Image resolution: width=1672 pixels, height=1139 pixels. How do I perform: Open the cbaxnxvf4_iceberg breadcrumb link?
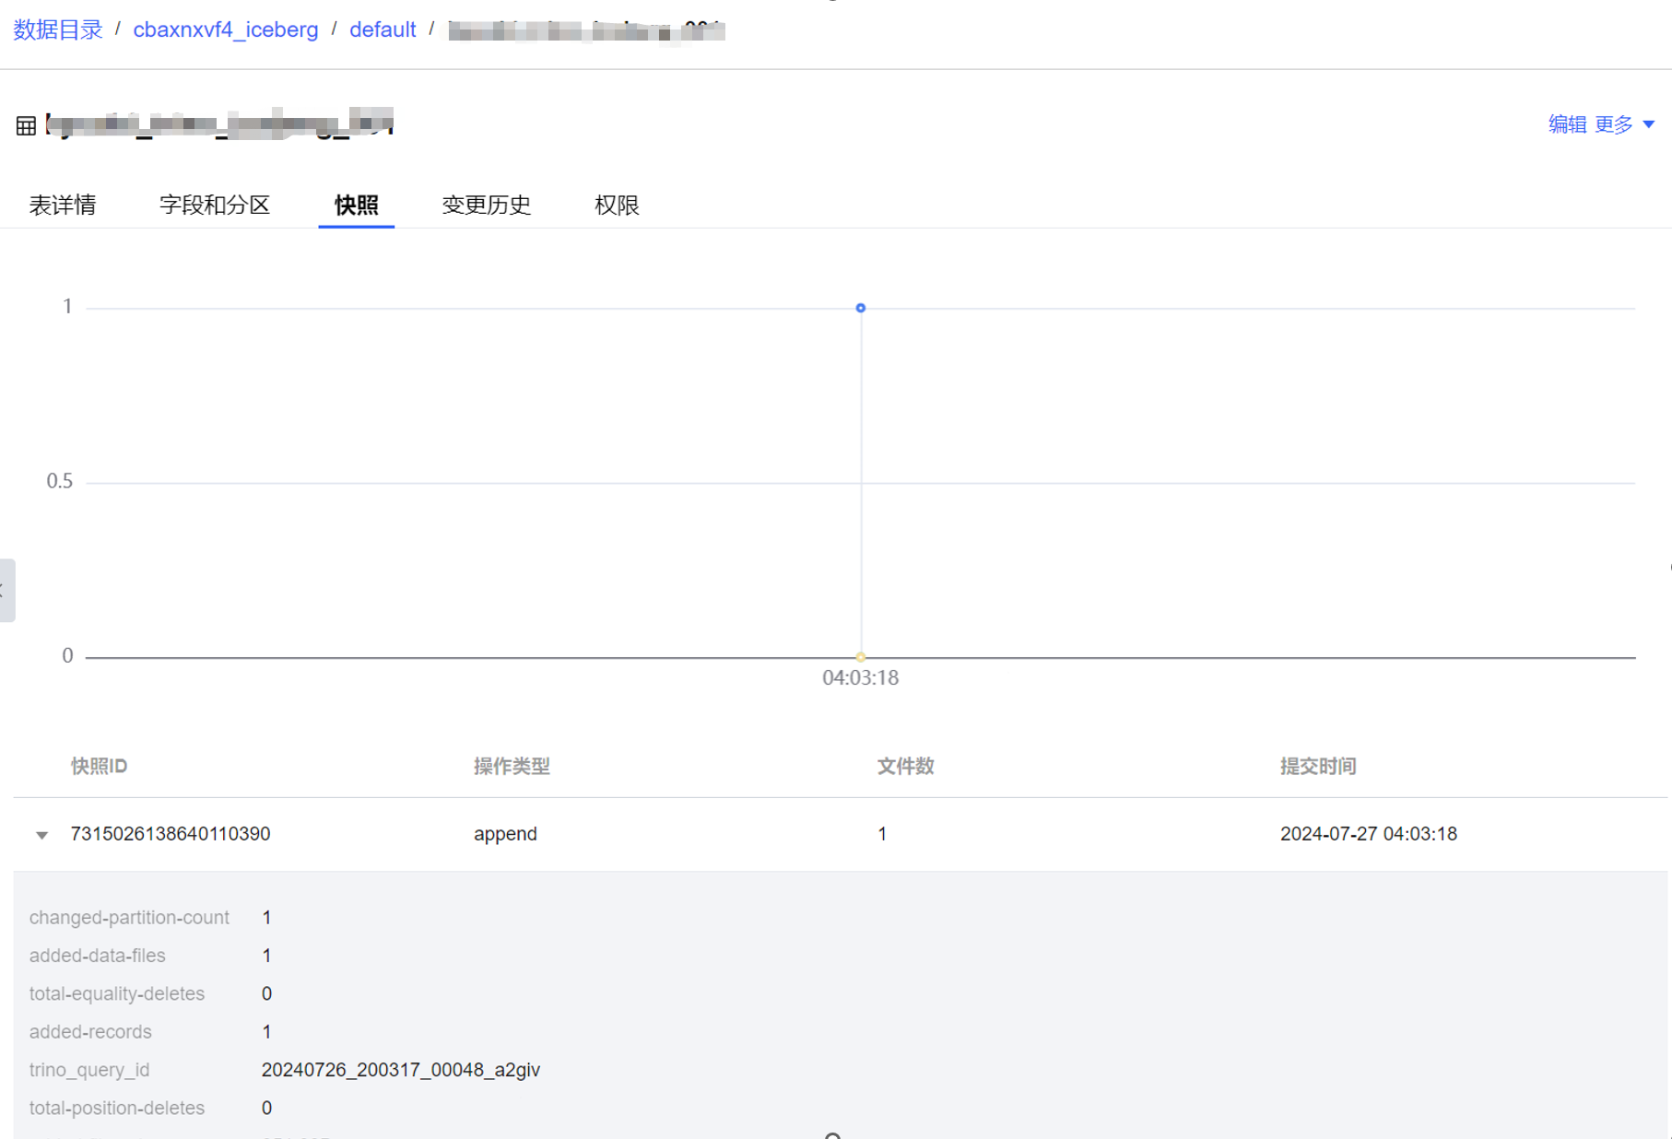coord(226,29)
